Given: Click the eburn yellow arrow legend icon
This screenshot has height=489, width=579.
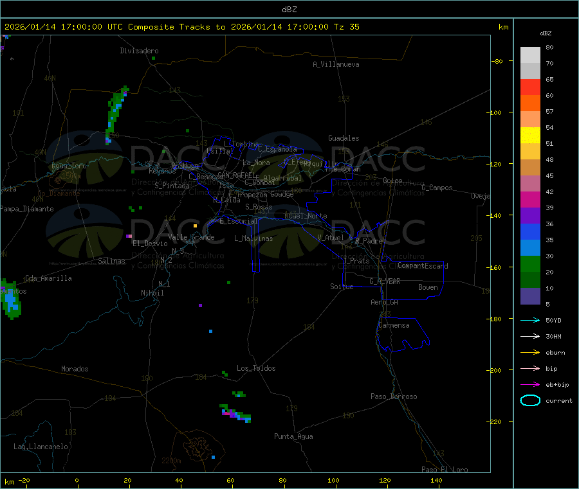Looking at the screenshot, I should coord(530,352).
